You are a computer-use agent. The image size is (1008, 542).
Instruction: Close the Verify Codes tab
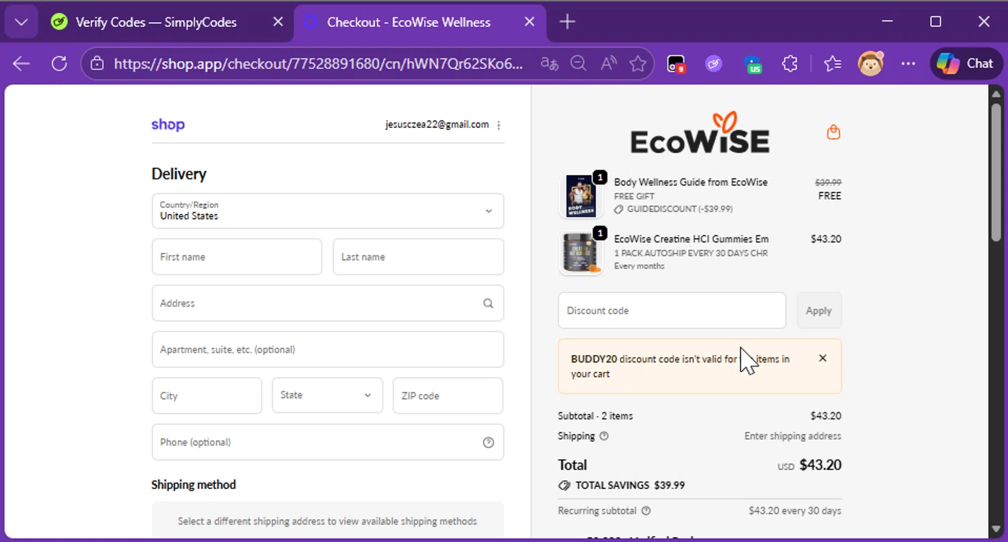tap(278, 22)
